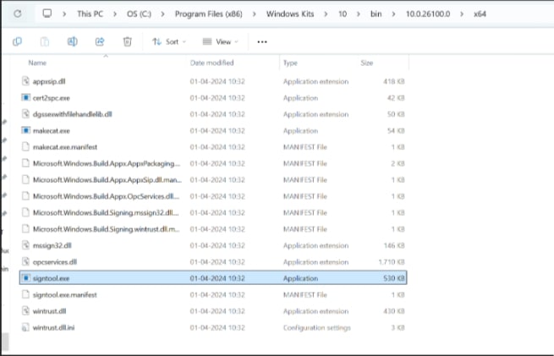Click the appxsip.dll file icon
The height and width of the screenshot is (356, 554).
pyautogui.click(x=25, y=81)
